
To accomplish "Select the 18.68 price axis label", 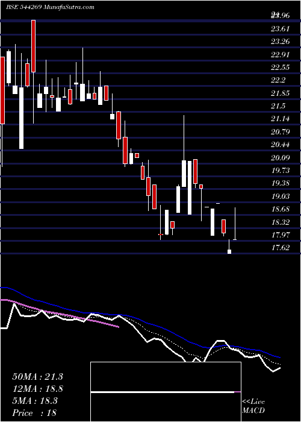I will [x=281, y=209].
